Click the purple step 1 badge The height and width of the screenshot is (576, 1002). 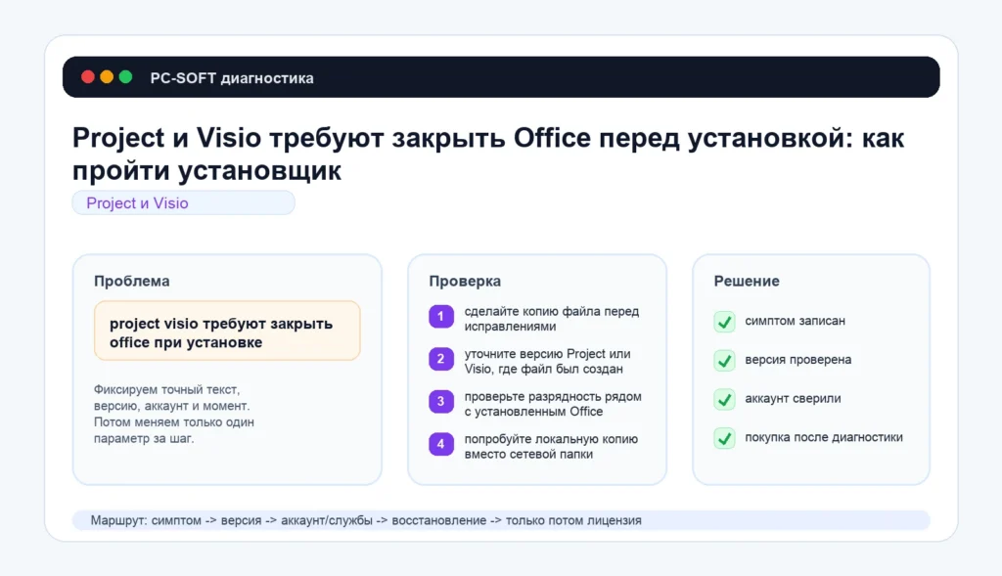coord(441,316)
